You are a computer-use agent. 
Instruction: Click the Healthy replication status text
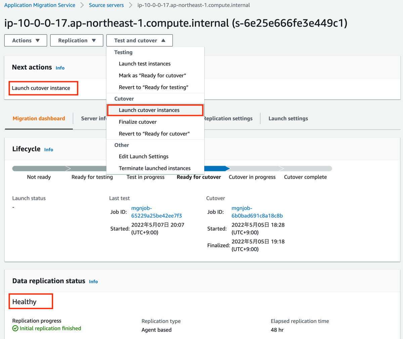click(24, 302)
